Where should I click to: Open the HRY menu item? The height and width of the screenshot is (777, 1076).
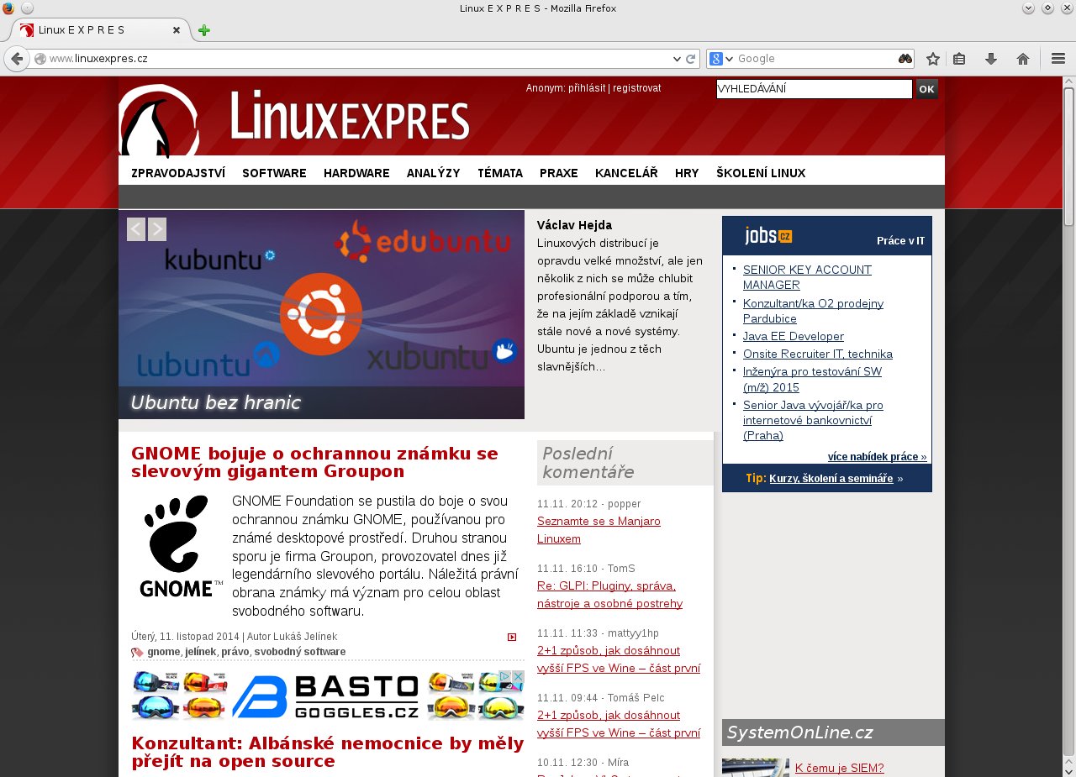point(687,173)
